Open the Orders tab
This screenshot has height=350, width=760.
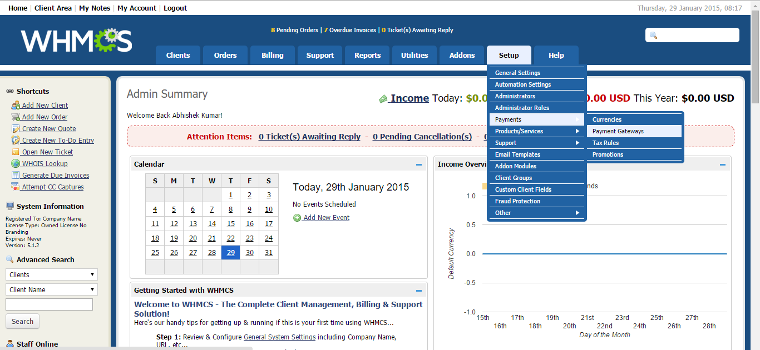pos(225,55)
